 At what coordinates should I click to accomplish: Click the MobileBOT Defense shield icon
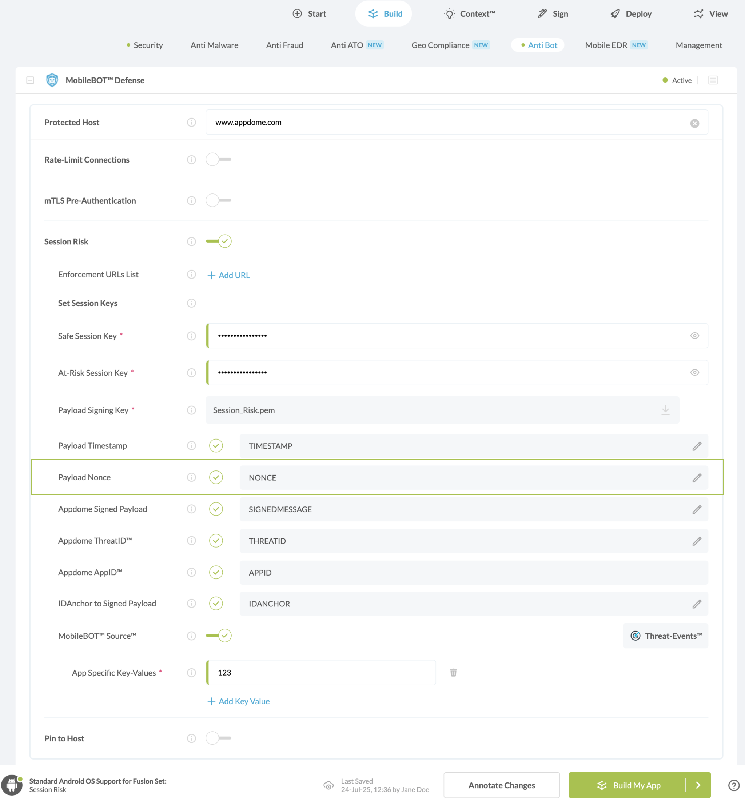click(52, 80)
